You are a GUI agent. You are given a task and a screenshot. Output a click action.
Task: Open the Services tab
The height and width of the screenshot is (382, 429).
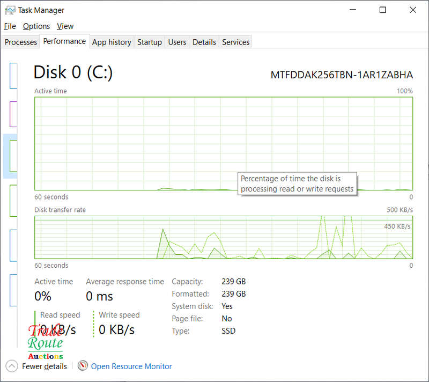coord(235,42)
